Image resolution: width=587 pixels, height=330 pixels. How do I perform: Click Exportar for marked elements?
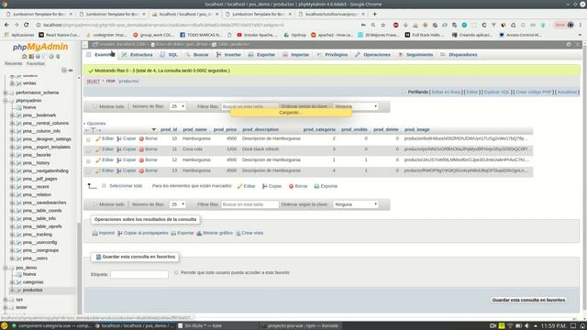pos(326,186)
